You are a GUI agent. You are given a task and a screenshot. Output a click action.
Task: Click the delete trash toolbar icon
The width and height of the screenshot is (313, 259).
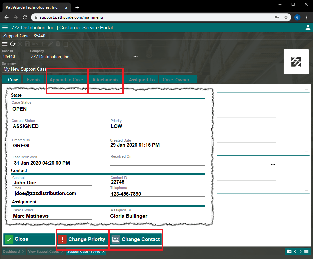(x=58, y=44)
